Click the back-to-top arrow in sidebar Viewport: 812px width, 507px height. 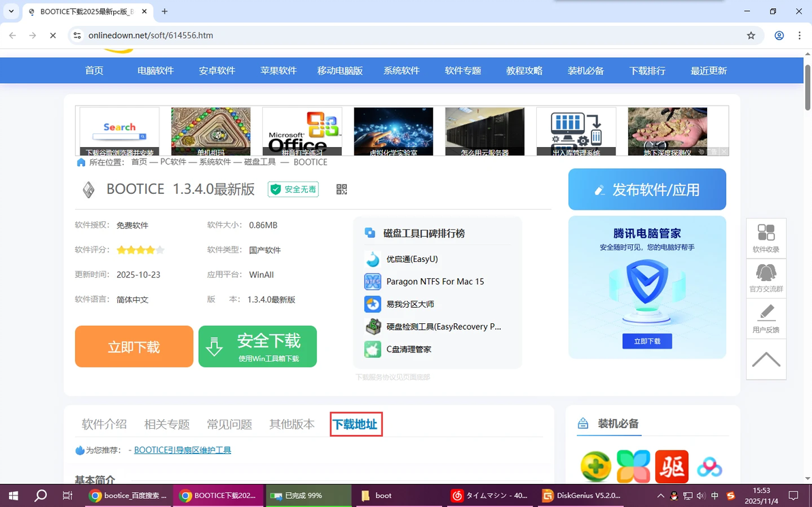tap(766, 359)
